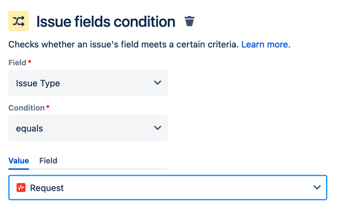The height and width of the screenshot is (221, 342).
Task: Click the red Request issue type icon
Action: 21,188
